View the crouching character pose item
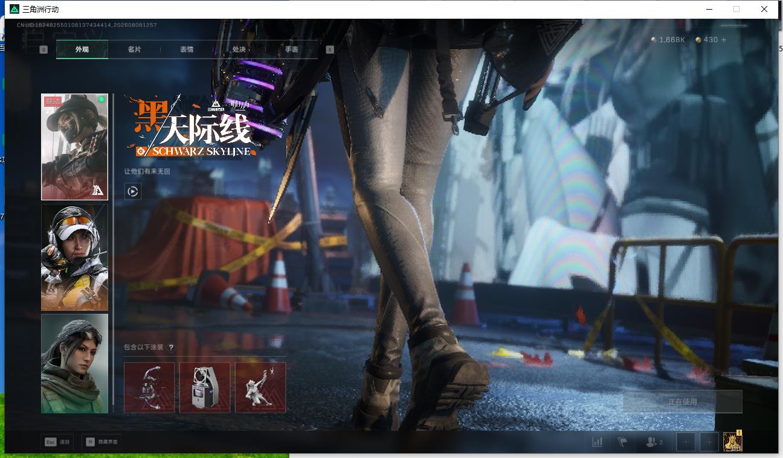 [260, 387]
